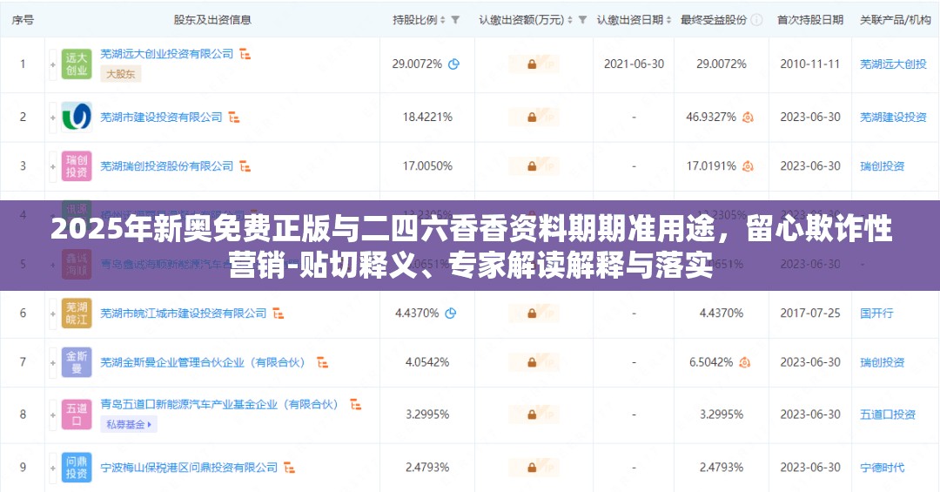Open 宁波梅山保税港区问鼎投资有限公司 link
This screenshot has width=940, height=492.
pyautogui.click(x=189, y=468)
